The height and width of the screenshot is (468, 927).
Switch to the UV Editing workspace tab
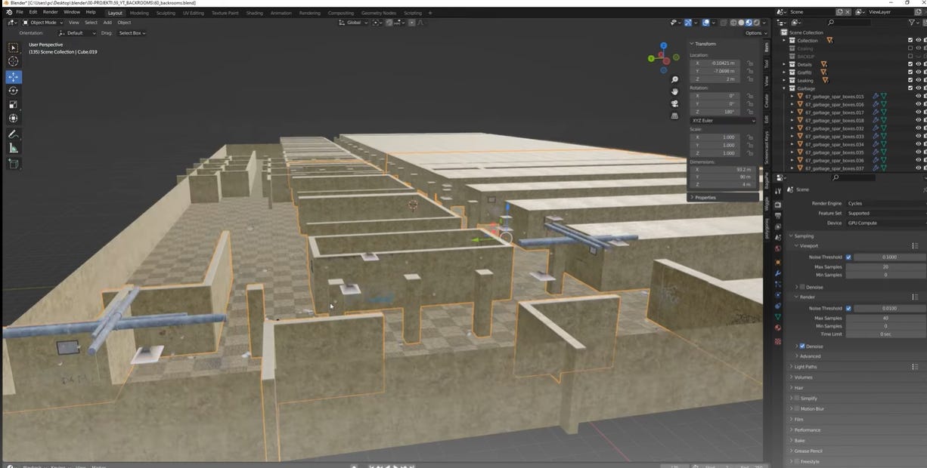pos(193,13)
